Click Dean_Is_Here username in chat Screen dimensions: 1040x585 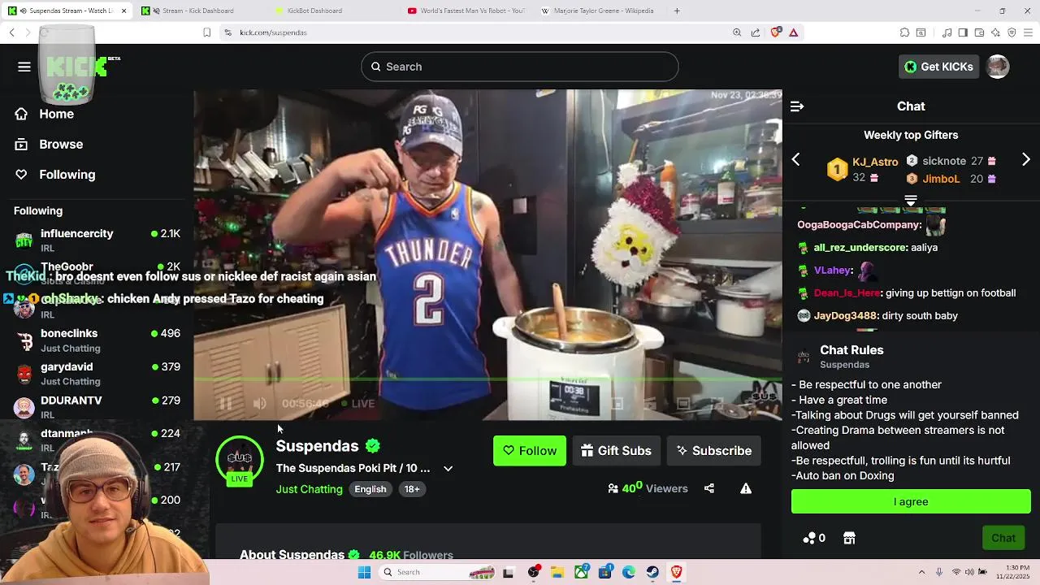click(x=847, y=293)
